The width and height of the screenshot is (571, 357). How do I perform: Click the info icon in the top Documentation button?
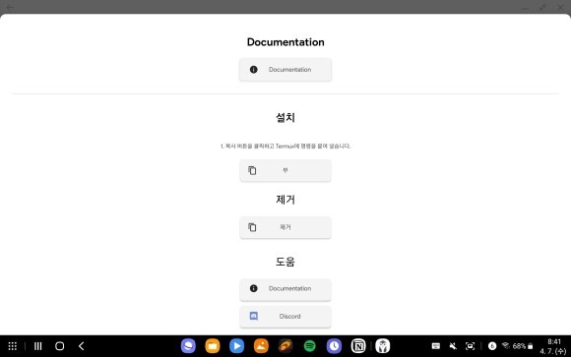point(253,69)
